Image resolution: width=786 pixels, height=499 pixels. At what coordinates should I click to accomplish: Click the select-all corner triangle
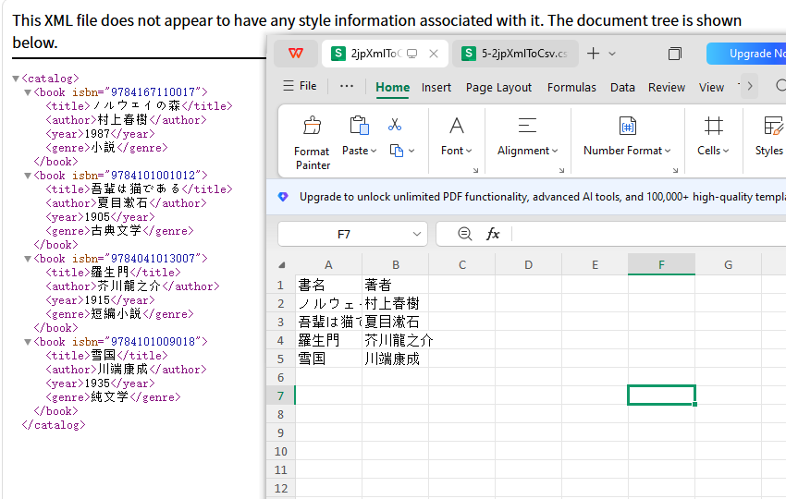click(x=282, y=265)
